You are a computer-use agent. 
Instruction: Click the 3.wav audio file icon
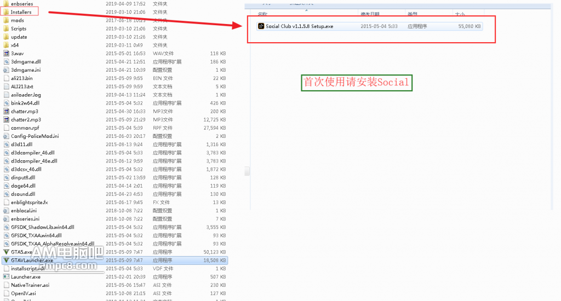pos(6,53)
